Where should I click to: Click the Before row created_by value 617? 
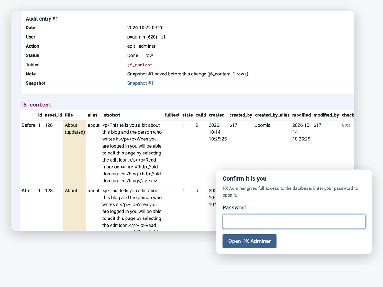(x=233, y=125)
